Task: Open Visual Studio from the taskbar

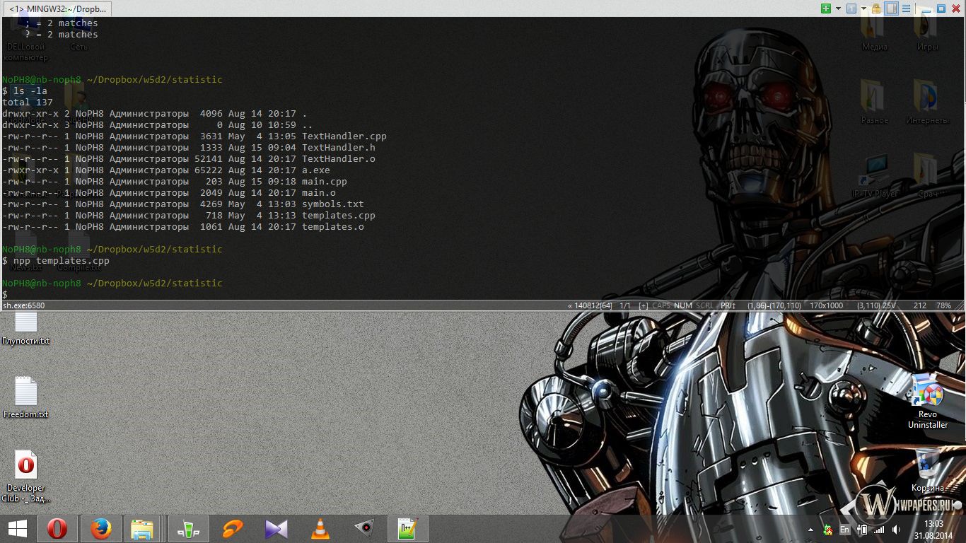Action: [x=277, y=529]
